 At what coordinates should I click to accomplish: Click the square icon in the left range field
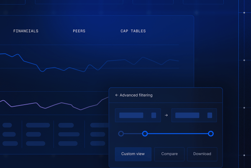click(x=154, y=115)
